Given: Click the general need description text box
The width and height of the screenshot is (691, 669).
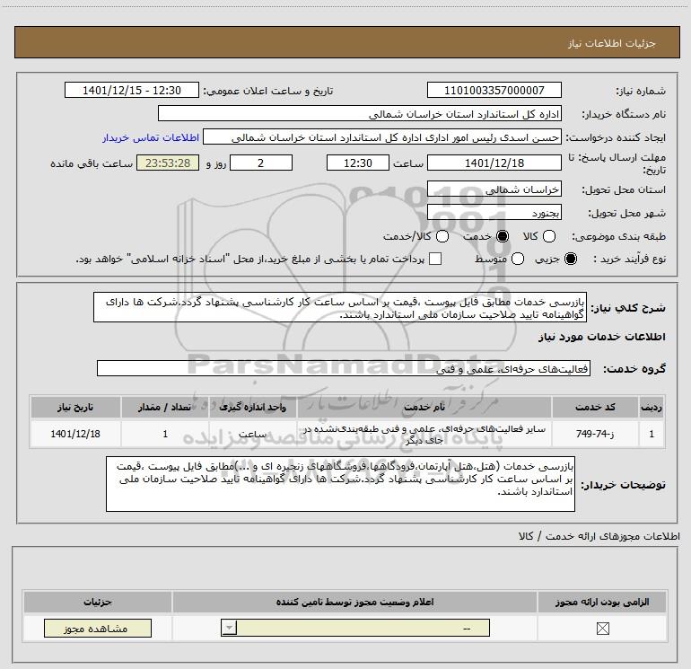Looking at the screenshot, I should pyautogui.click(x=340, y=307).
